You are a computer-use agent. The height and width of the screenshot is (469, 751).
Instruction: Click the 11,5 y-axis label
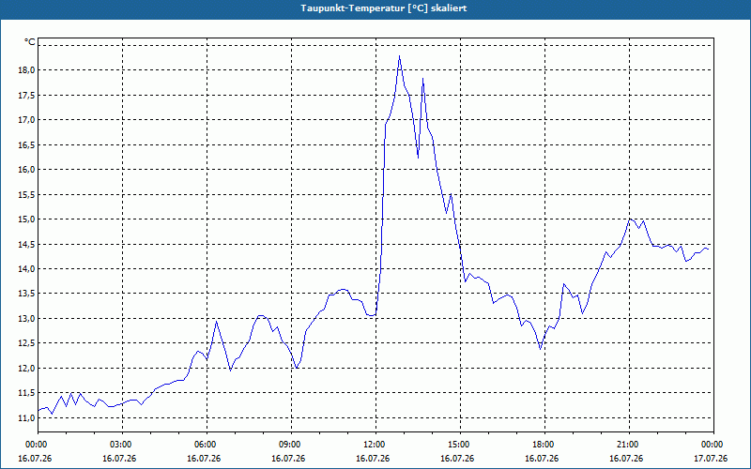click(x=26, y=393)
